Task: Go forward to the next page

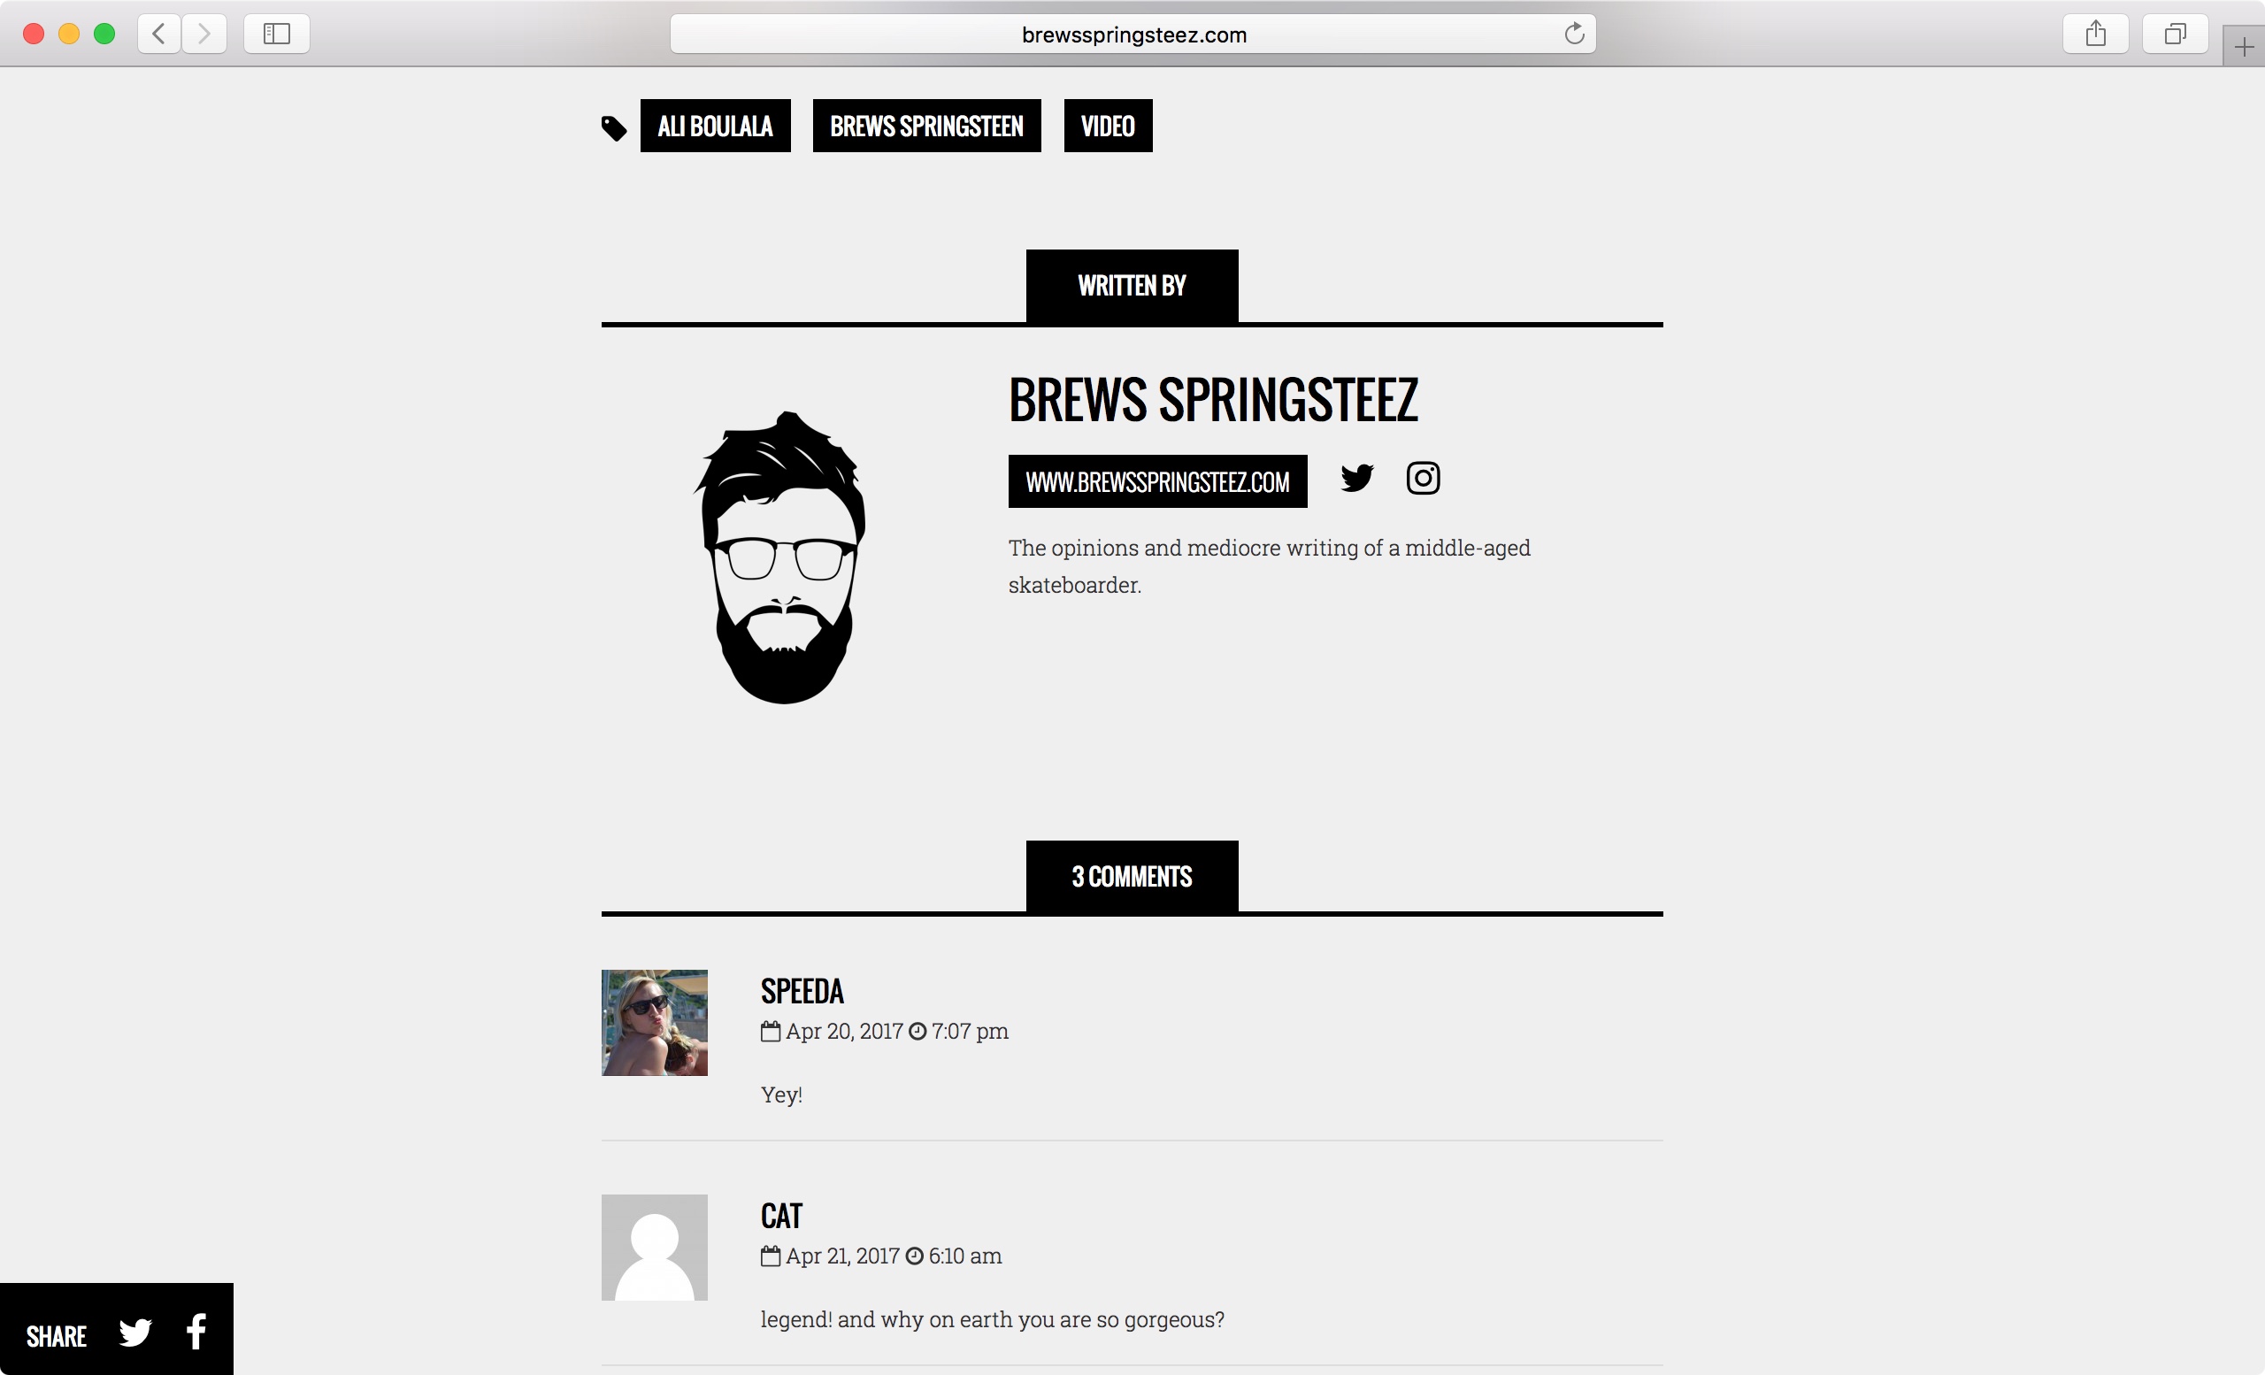Action: pyautogui.click(x=204, y=34)
